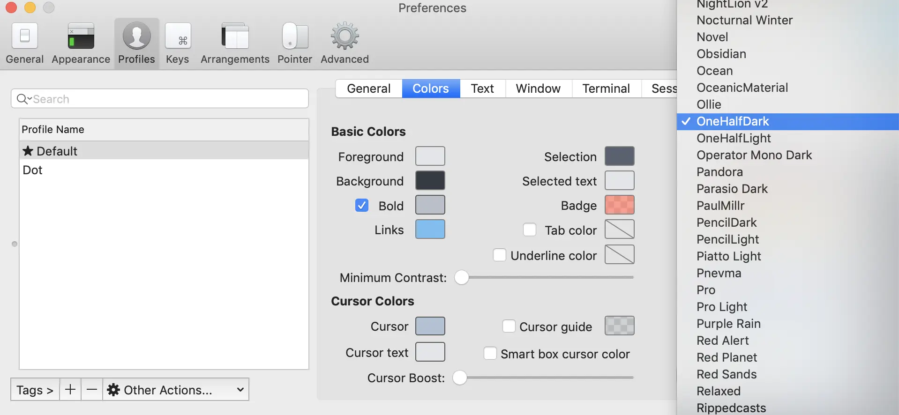Open the search options magnifier dropdown
Image resolution: width=899 pixels, height=415 pixels.
pos(23,99)
